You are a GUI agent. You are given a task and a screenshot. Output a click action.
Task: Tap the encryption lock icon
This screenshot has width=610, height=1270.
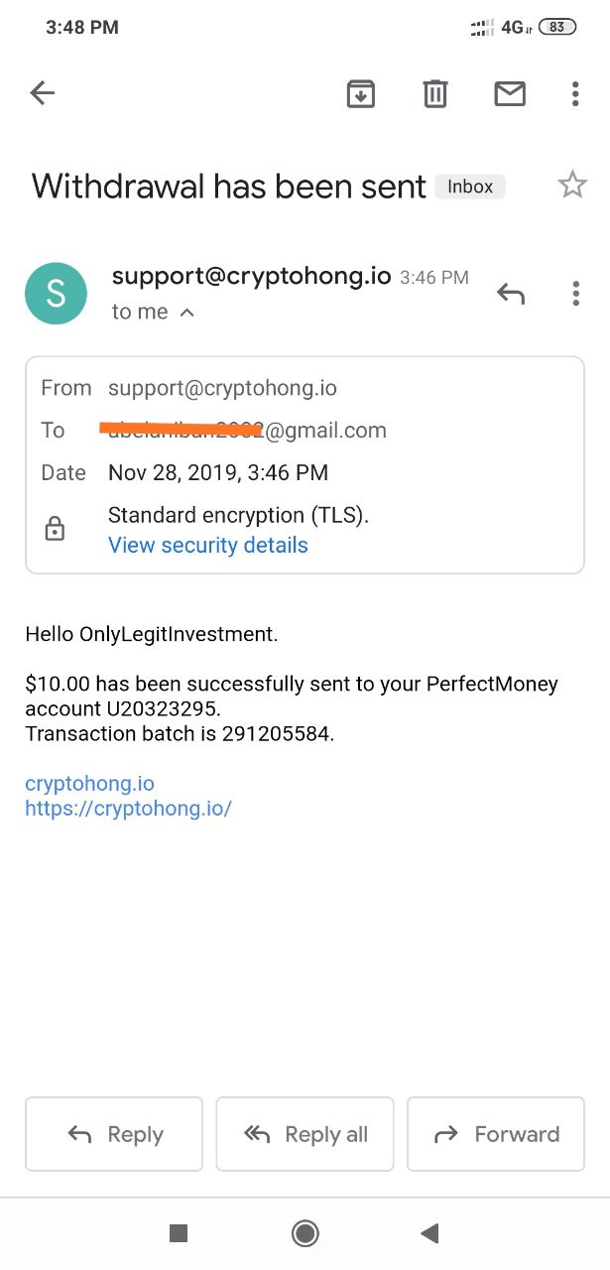pyautogui.click(x=56, y=530)
